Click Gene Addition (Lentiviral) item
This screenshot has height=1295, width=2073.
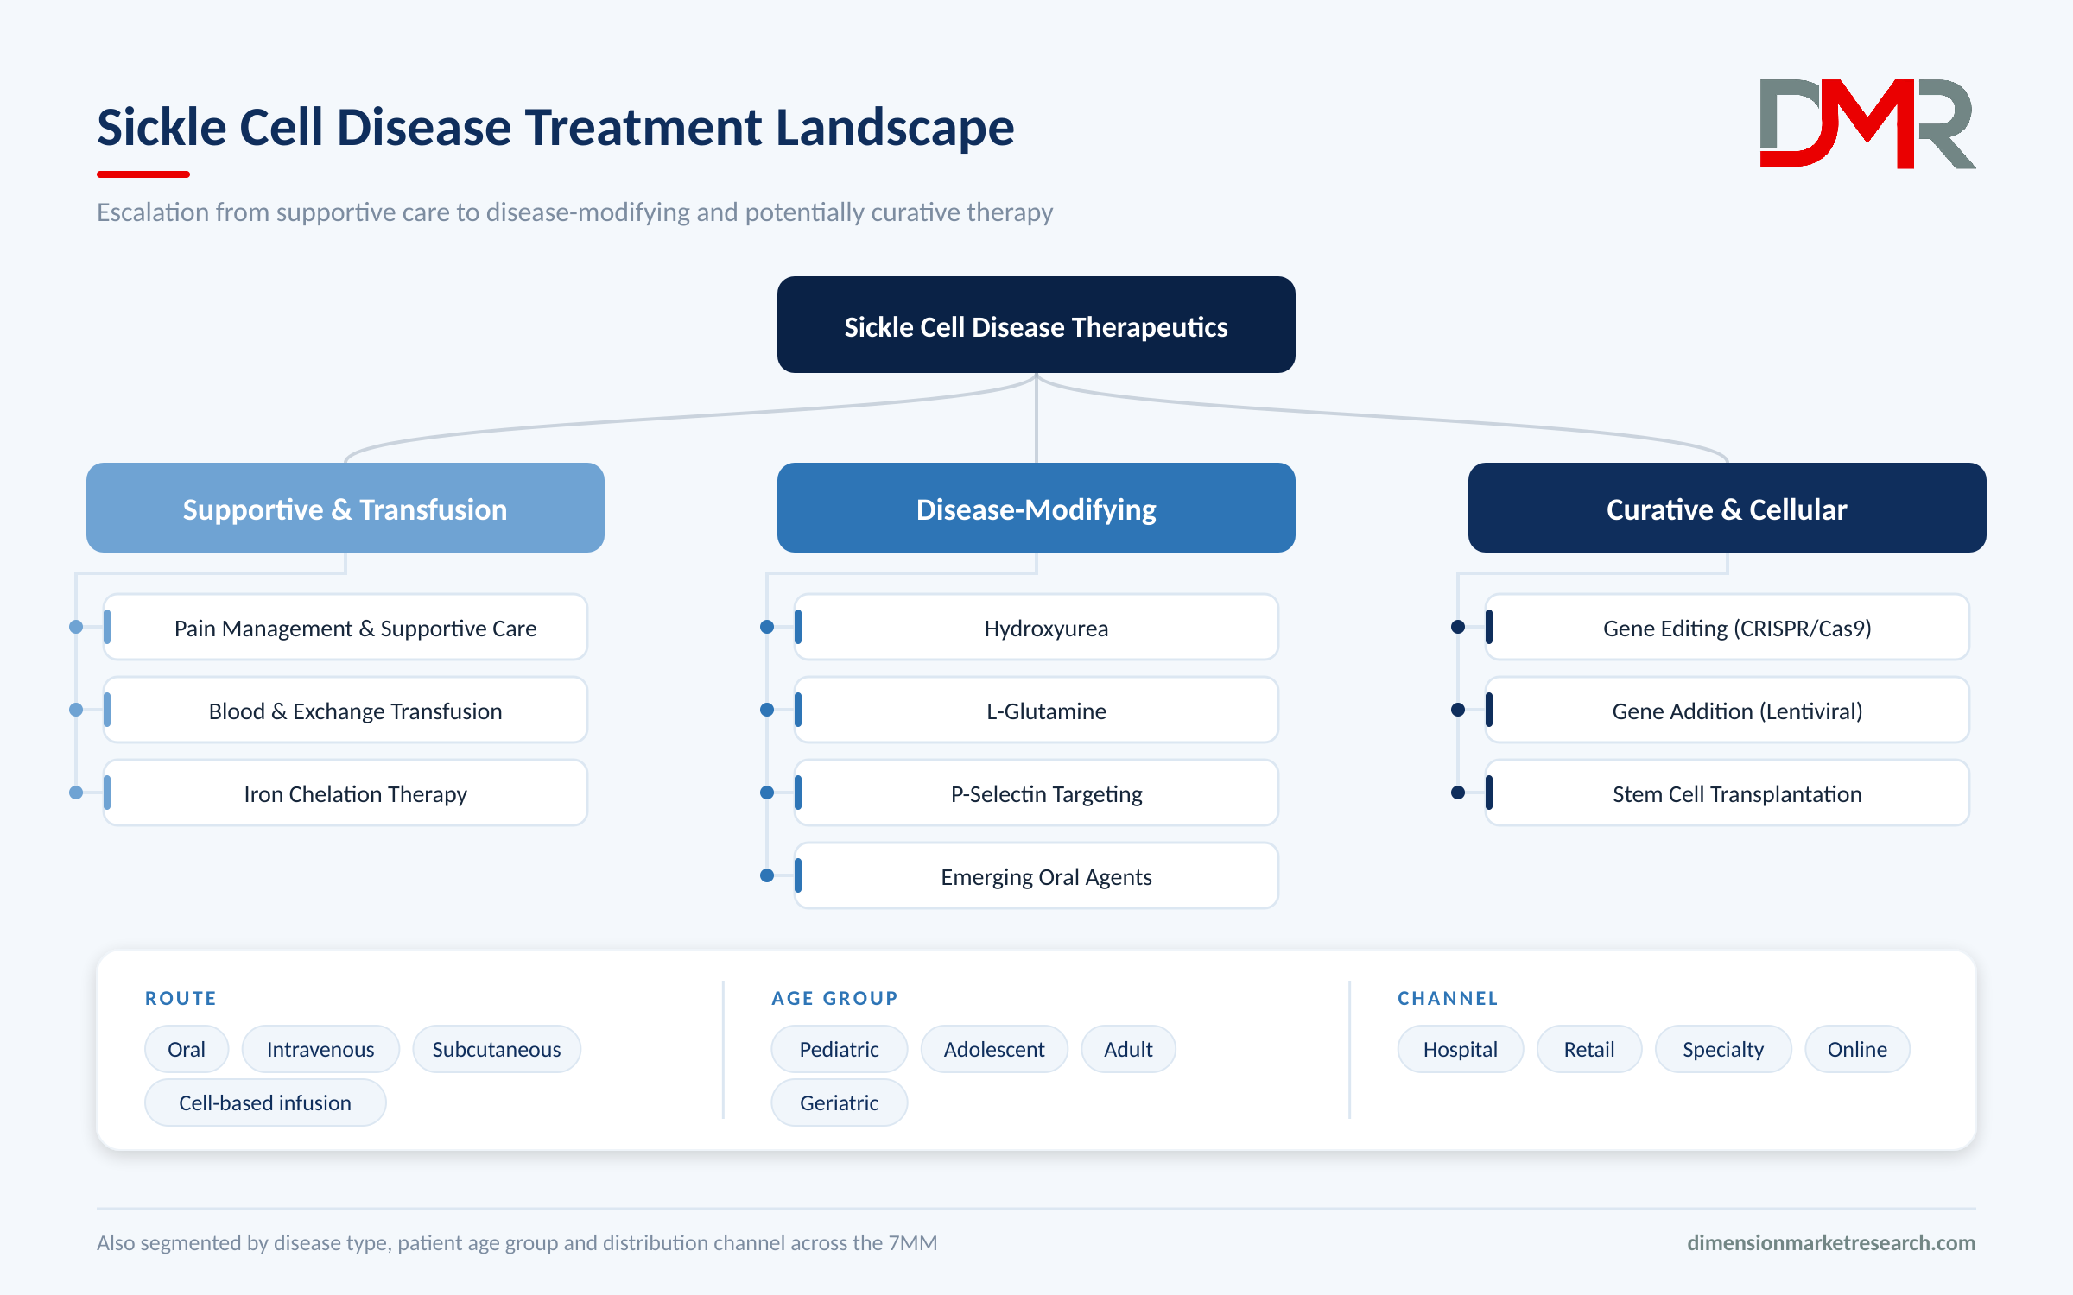coord(1727,710)
